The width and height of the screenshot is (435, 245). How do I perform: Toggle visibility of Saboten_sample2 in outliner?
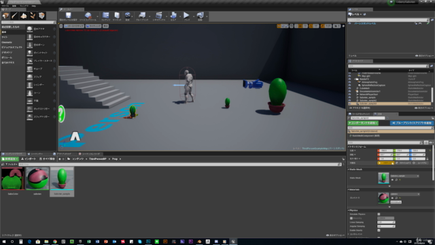349,101
